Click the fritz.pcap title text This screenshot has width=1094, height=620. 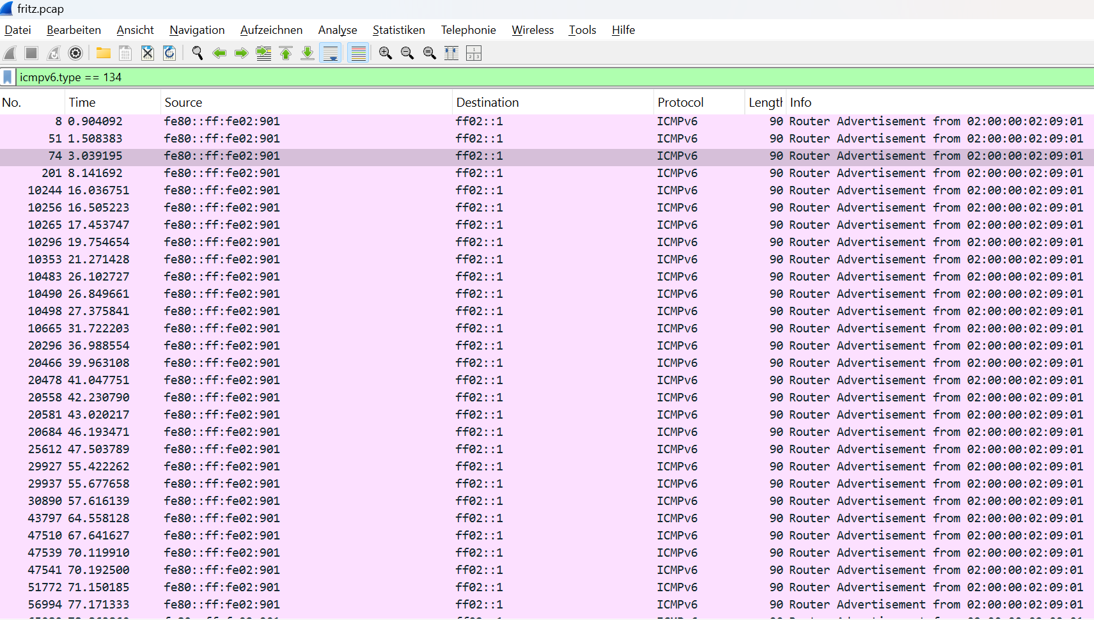tap(40, 9)
